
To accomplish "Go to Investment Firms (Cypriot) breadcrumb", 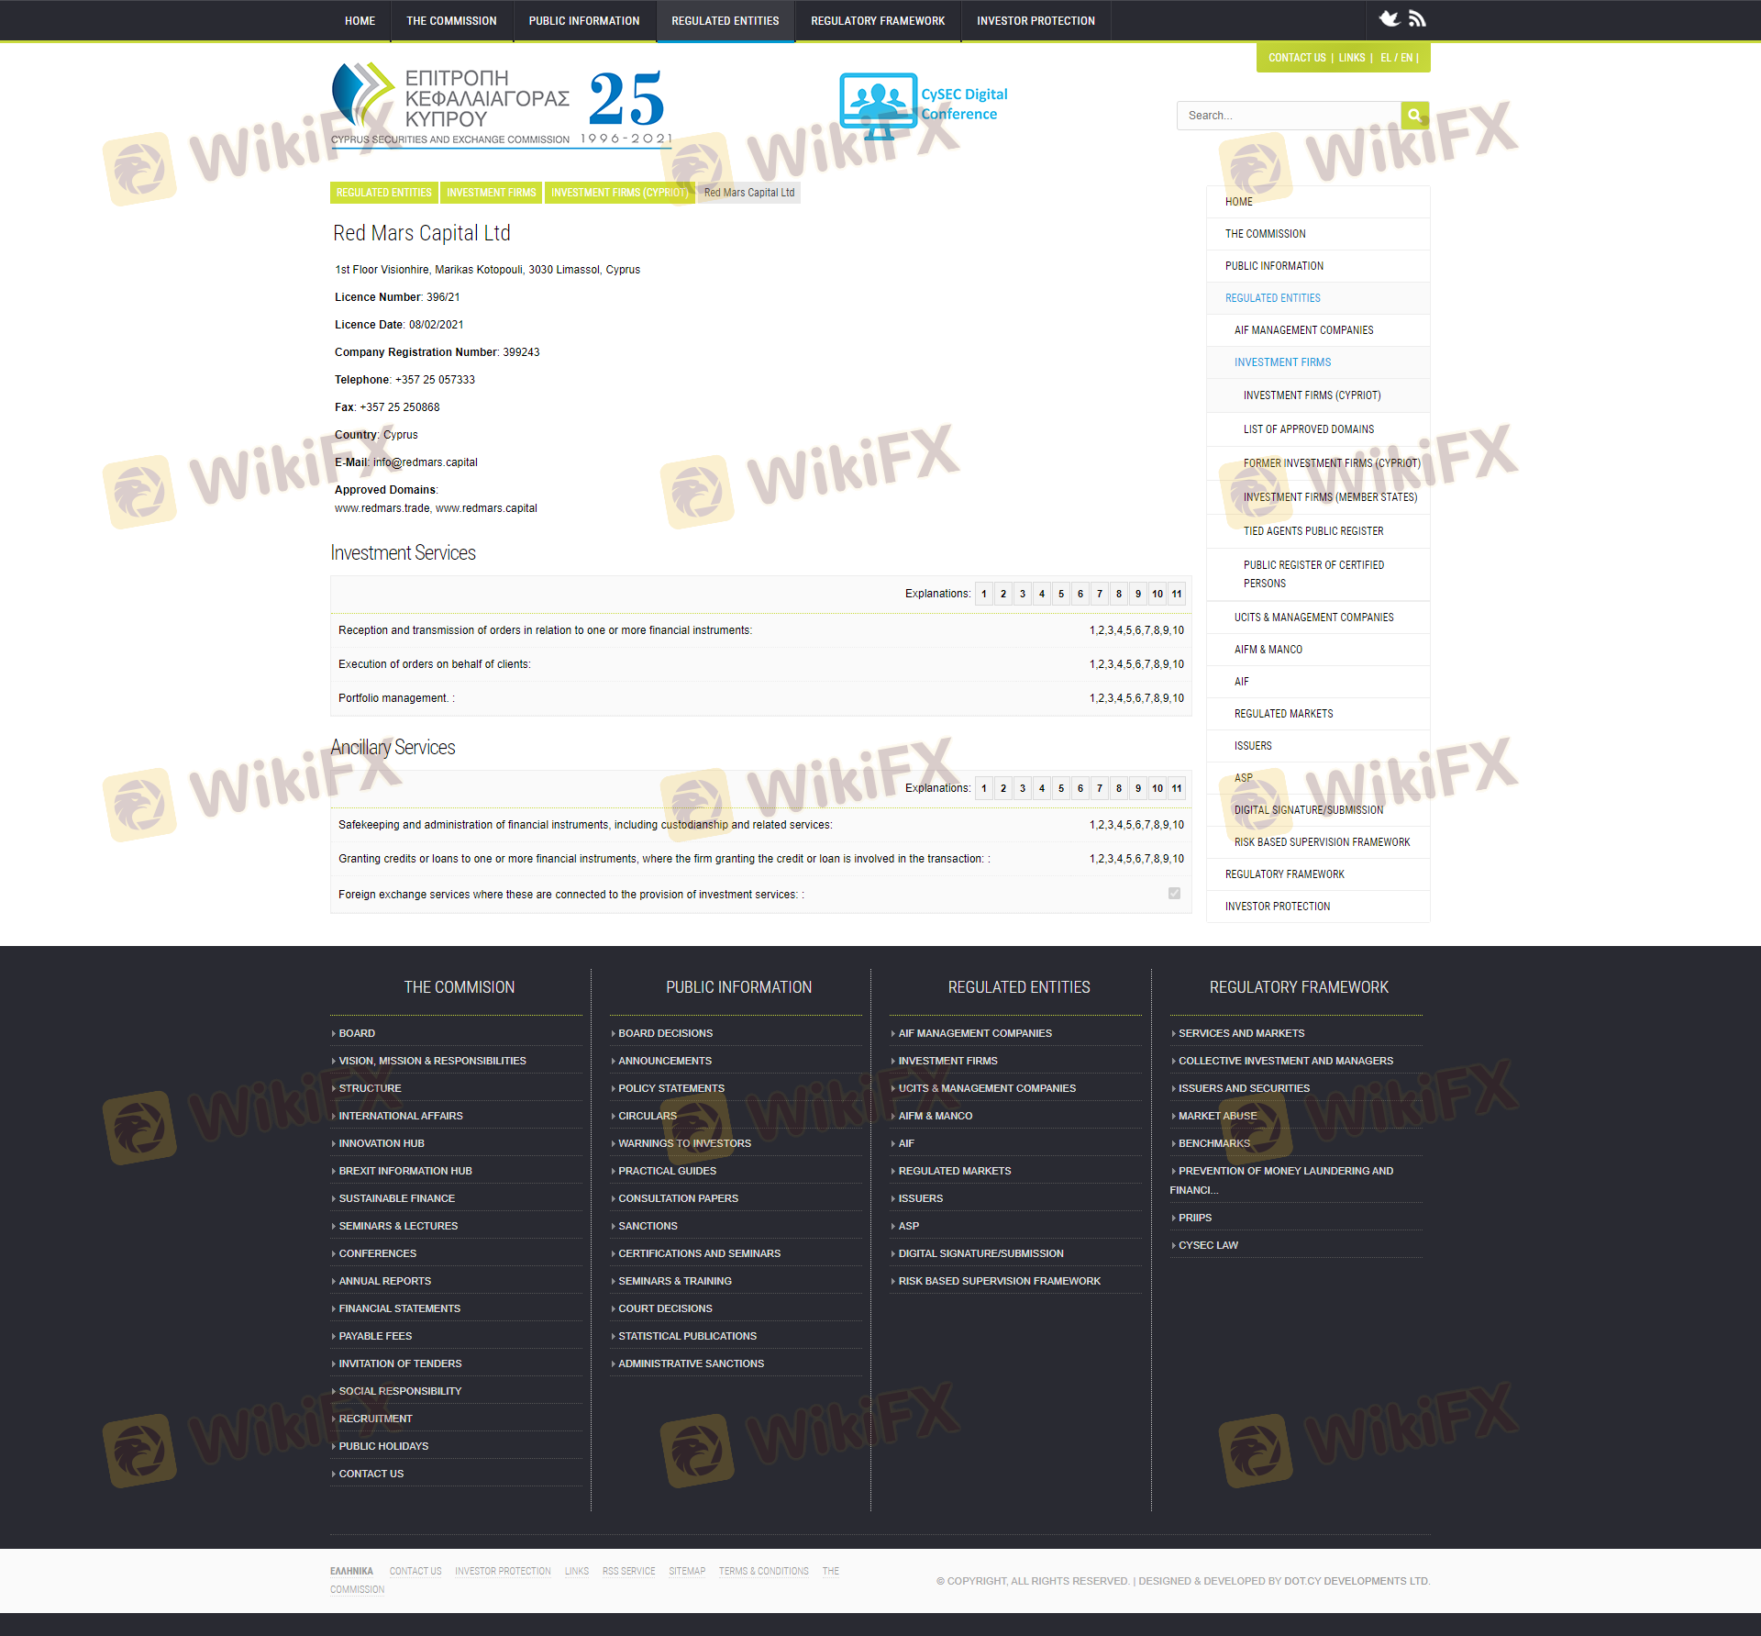I will coord(619,193).
